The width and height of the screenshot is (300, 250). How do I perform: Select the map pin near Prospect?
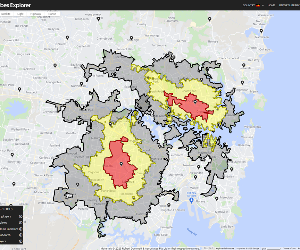[19, 89]
